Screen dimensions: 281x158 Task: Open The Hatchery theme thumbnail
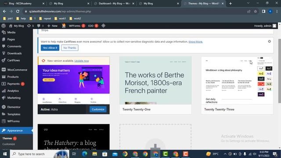(74, 137)
